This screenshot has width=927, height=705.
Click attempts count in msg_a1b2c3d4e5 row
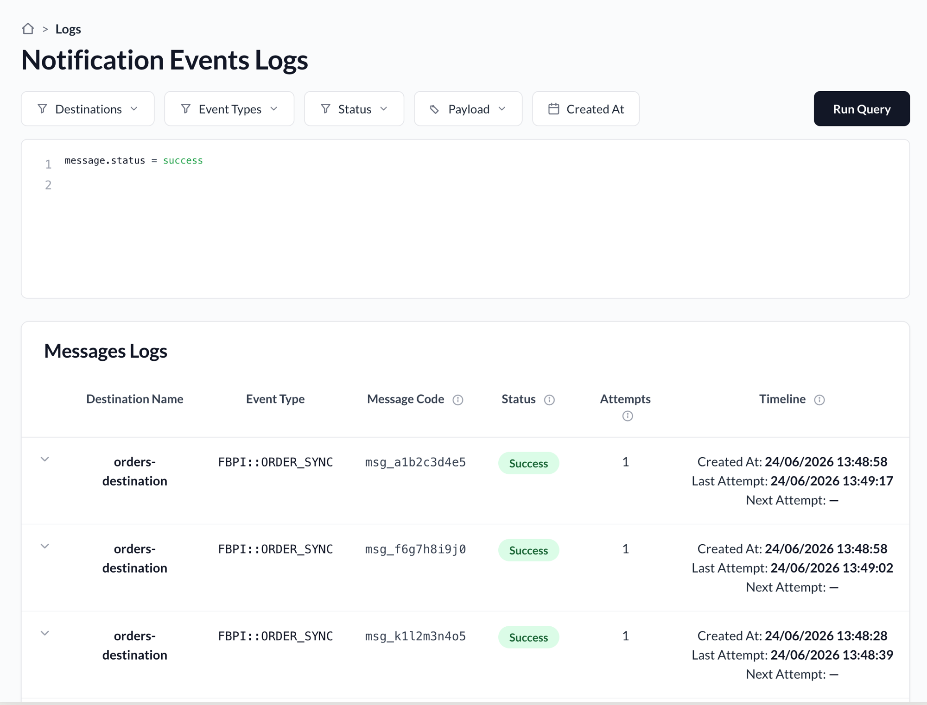[625, 462]
